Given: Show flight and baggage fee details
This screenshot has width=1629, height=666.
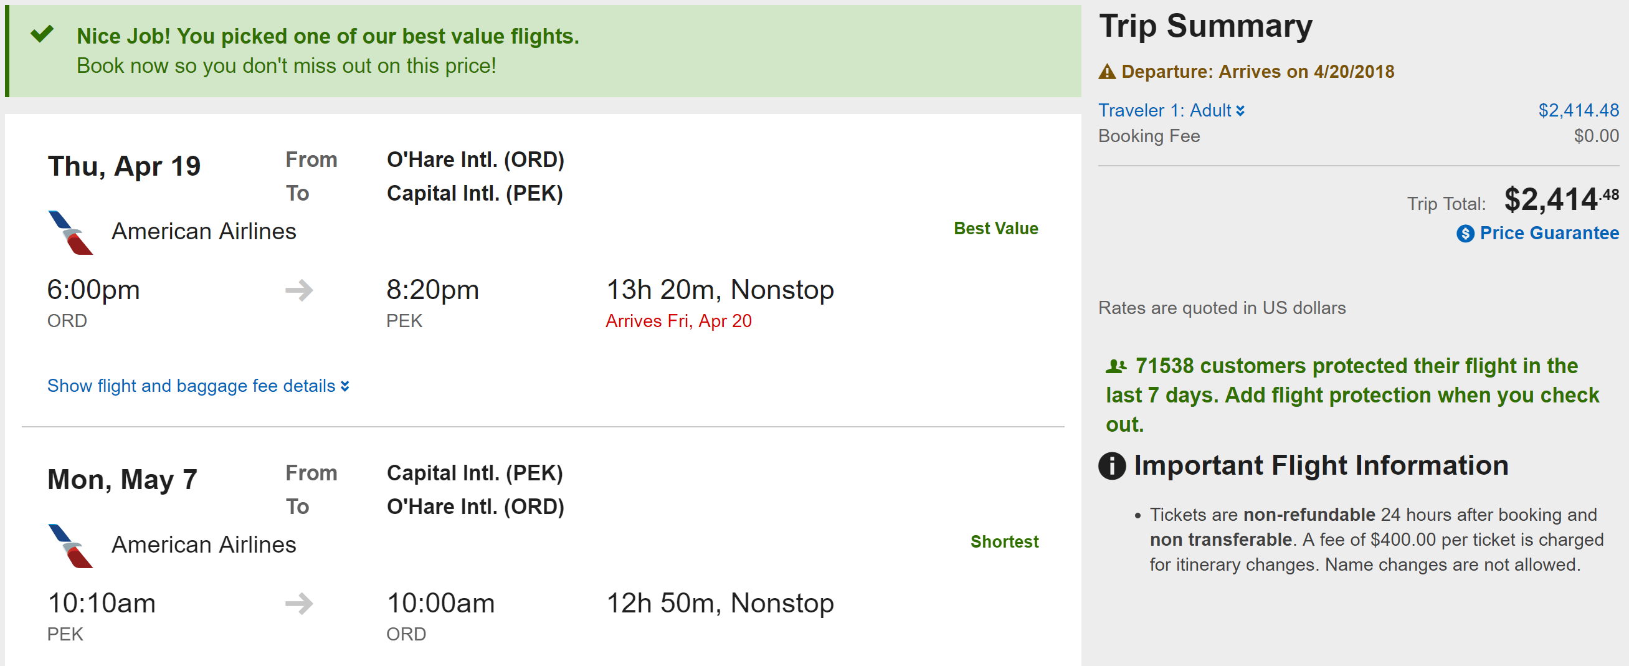Looking at the screenshot, I should (198, 386).
